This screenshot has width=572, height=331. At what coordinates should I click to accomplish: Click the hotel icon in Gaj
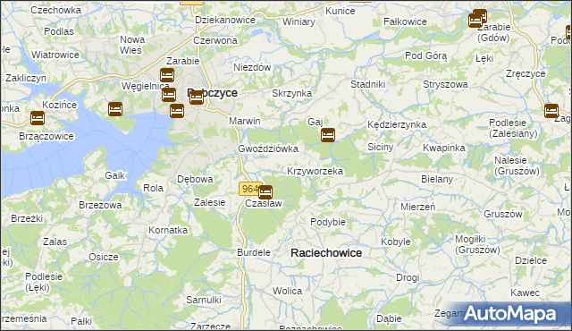pos(328,135)
